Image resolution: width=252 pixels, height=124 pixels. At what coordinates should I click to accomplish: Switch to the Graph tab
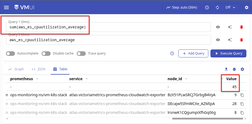(16, 69)
